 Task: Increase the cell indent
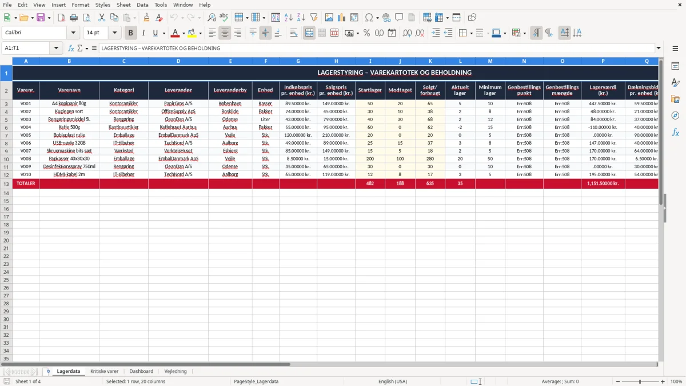coord(436,33)
